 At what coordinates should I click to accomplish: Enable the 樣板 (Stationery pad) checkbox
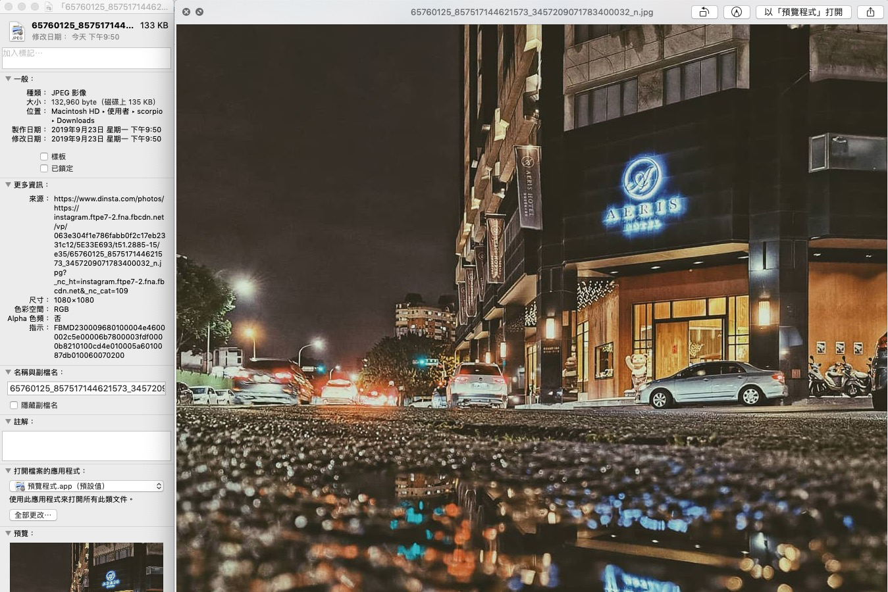(45, 157)
